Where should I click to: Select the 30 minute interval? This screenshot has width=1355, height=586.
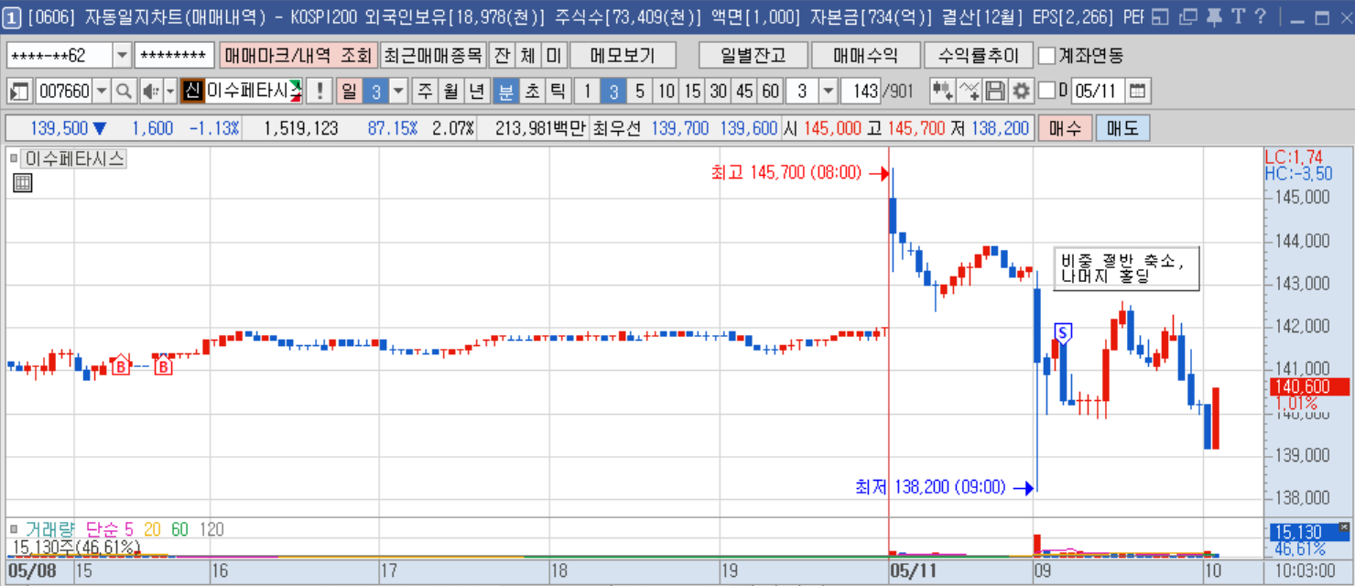tap(719, 91)
